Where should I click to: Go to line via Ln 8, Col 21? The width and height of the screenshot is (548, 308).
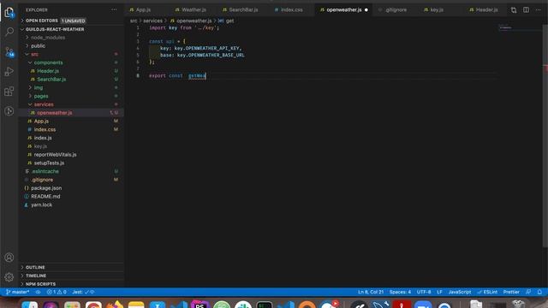pos(371,292)
